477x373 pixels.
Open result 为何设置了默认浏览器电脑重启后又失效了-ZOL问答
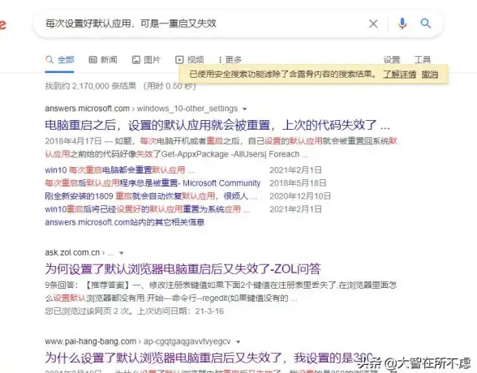(x=183, y=269)
